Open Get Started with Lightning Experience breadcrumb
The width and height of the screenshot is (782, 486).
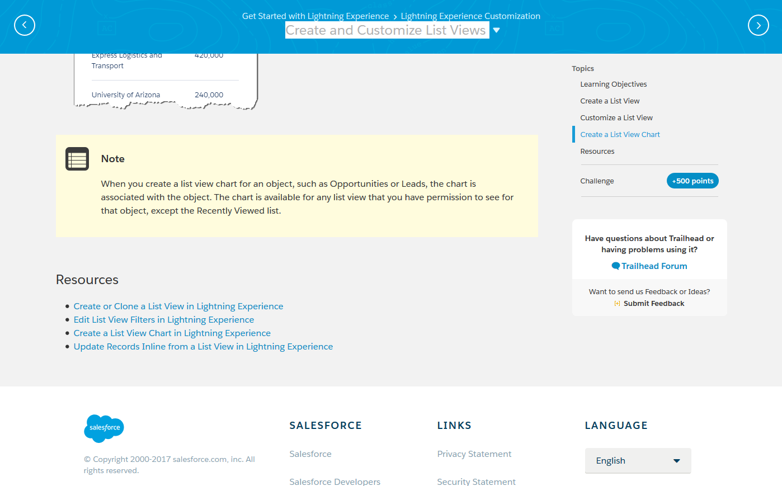(x=315, y=16)
